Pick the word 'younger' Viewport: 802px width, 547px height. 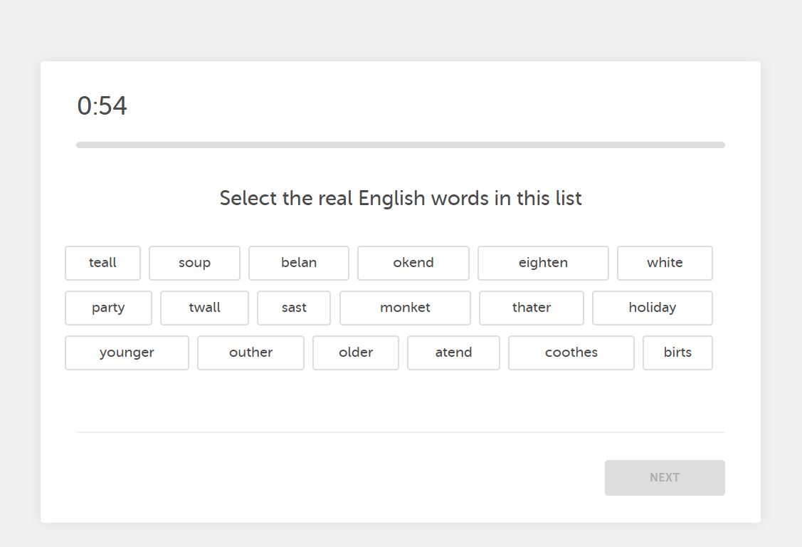point(127,353)
